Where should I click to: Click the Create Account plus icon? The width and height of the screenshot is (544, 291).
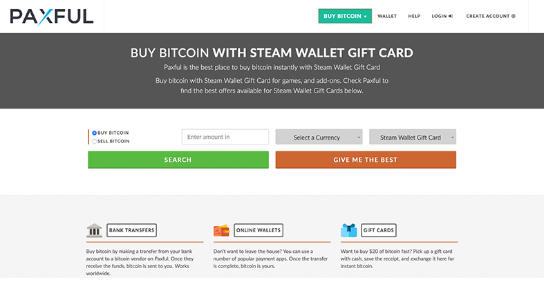click(514, 16)
